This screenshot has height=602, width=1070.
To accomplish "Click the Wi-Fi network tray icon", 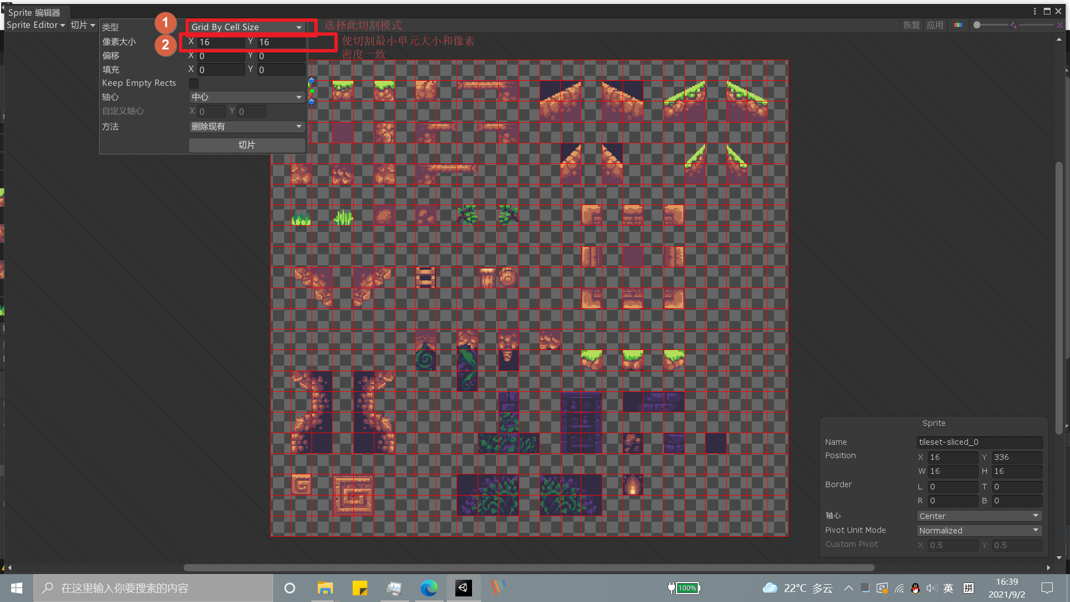I will [x=899, y=588].
